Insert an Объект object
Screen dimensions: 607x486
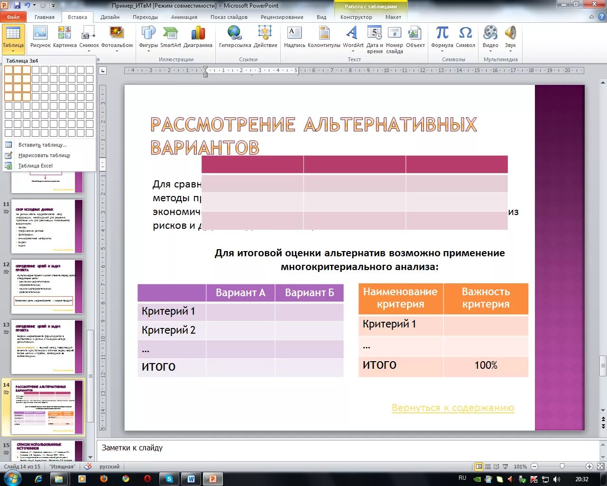point(415,37)
